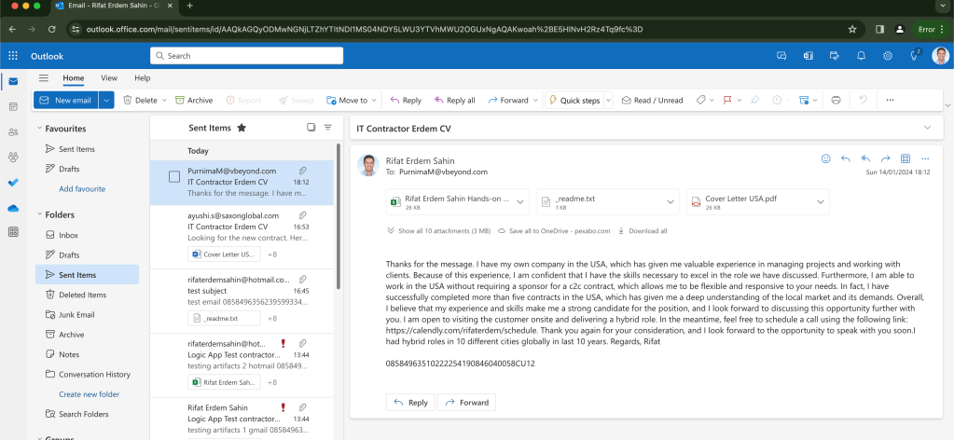The height and width of the screenshot is (440, 954).
Task: Archive the selected message from the toolbar
Action: point(194,101)
